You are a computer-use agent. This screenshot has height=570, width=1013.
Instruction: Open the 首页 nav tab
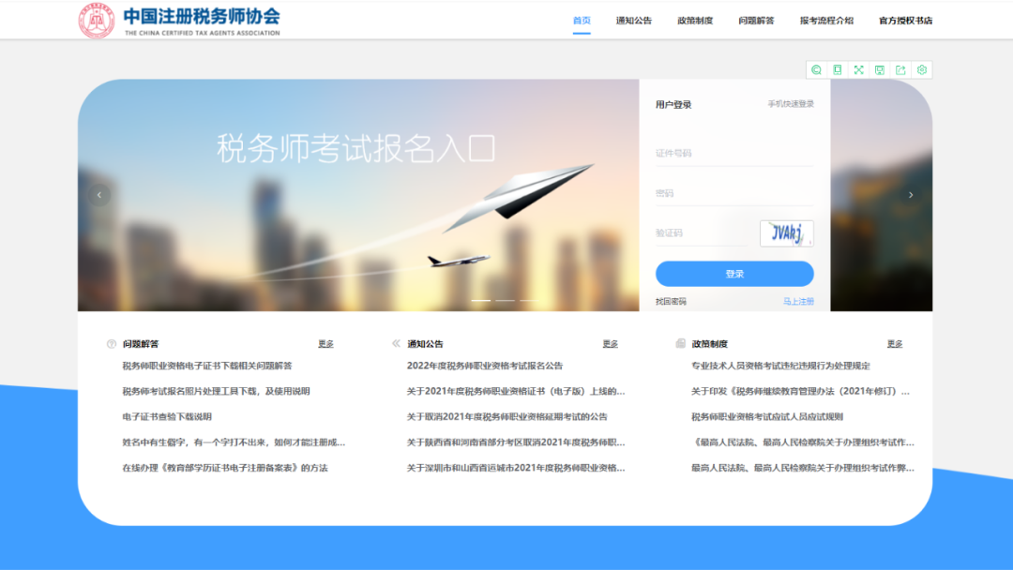[x=582, y=21]
